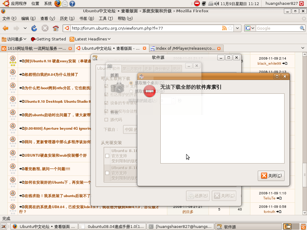Click last-post icon next to TeliuTe
The height and width of the screenshot is (230, 307).
[x=279, y=198]
